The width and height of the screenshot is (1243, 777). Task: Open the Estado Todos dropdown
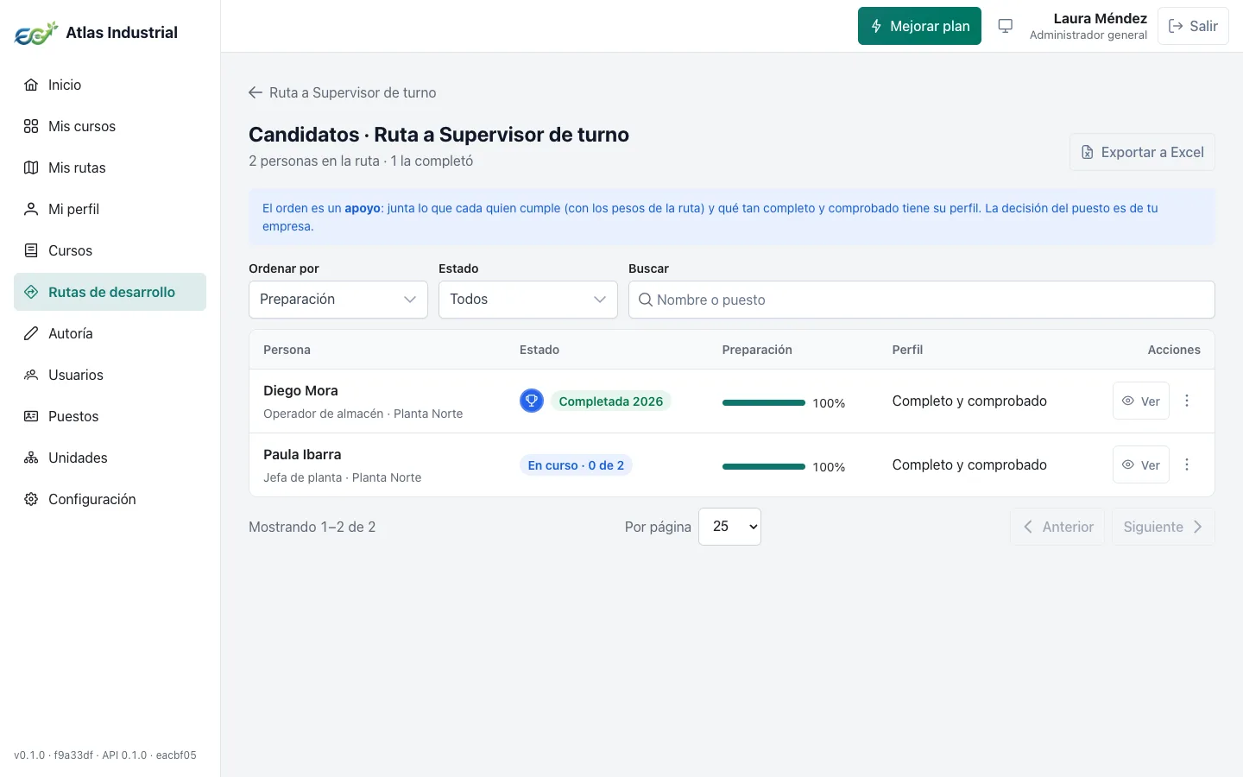pos(528,300)
